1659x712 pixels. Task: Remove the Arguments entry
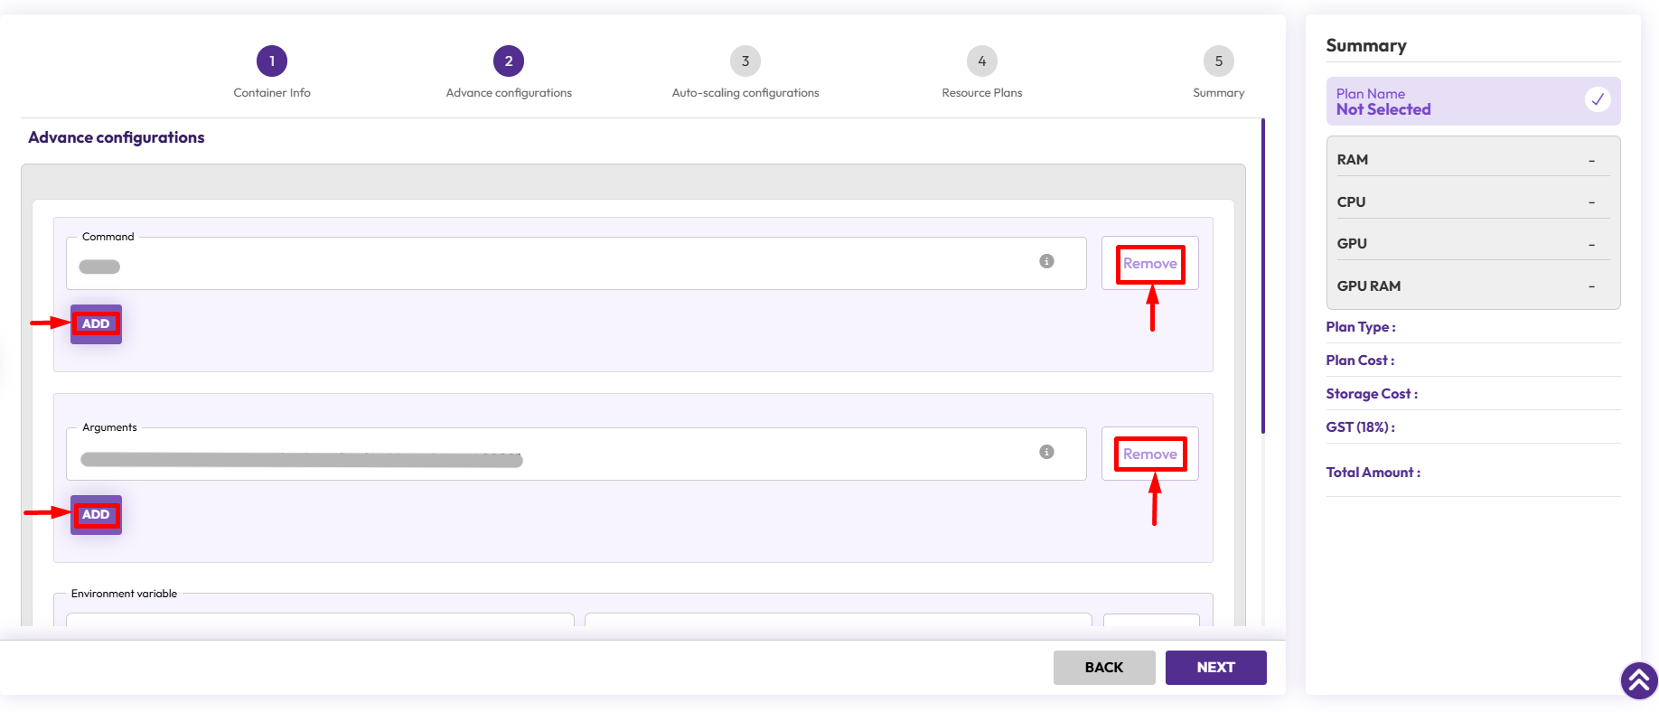1149,454
